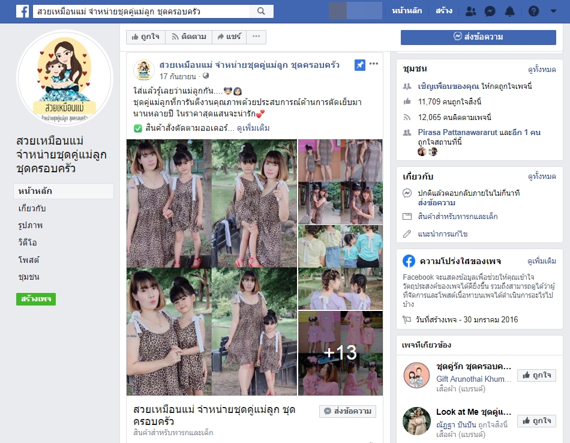Image resolution: width=570 pixels, height=443 pixels.
Task: Click the Facebook logo icon
Action: (x=22, y=11)
